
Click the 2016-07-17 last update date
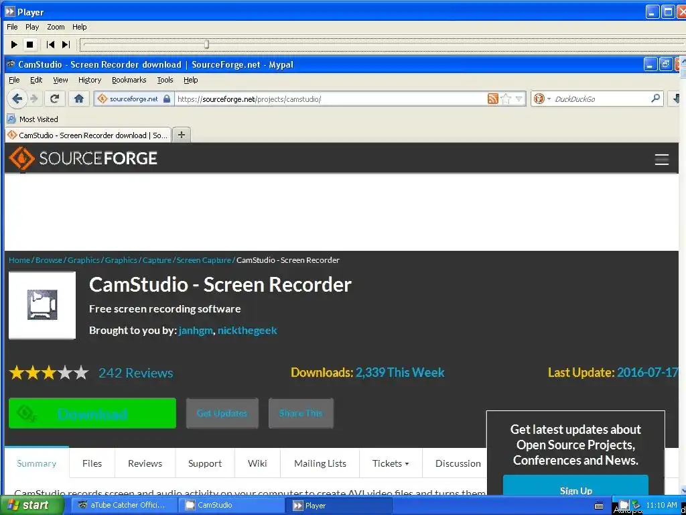pos(648,372)
